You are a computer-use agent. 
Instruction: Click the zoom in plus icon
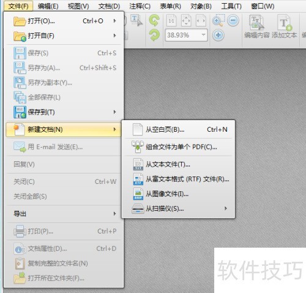click(218, 35)
